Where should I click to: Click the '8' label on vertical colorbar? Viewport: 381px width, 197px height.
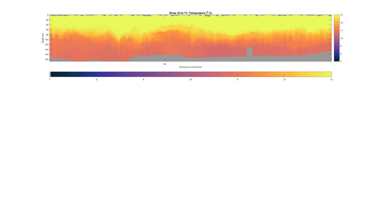point(341,54)
